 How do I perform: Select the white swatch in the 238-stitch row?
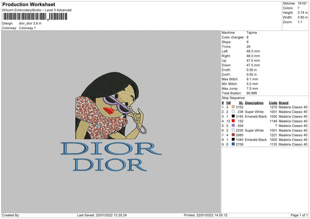(x=233, y=112)
